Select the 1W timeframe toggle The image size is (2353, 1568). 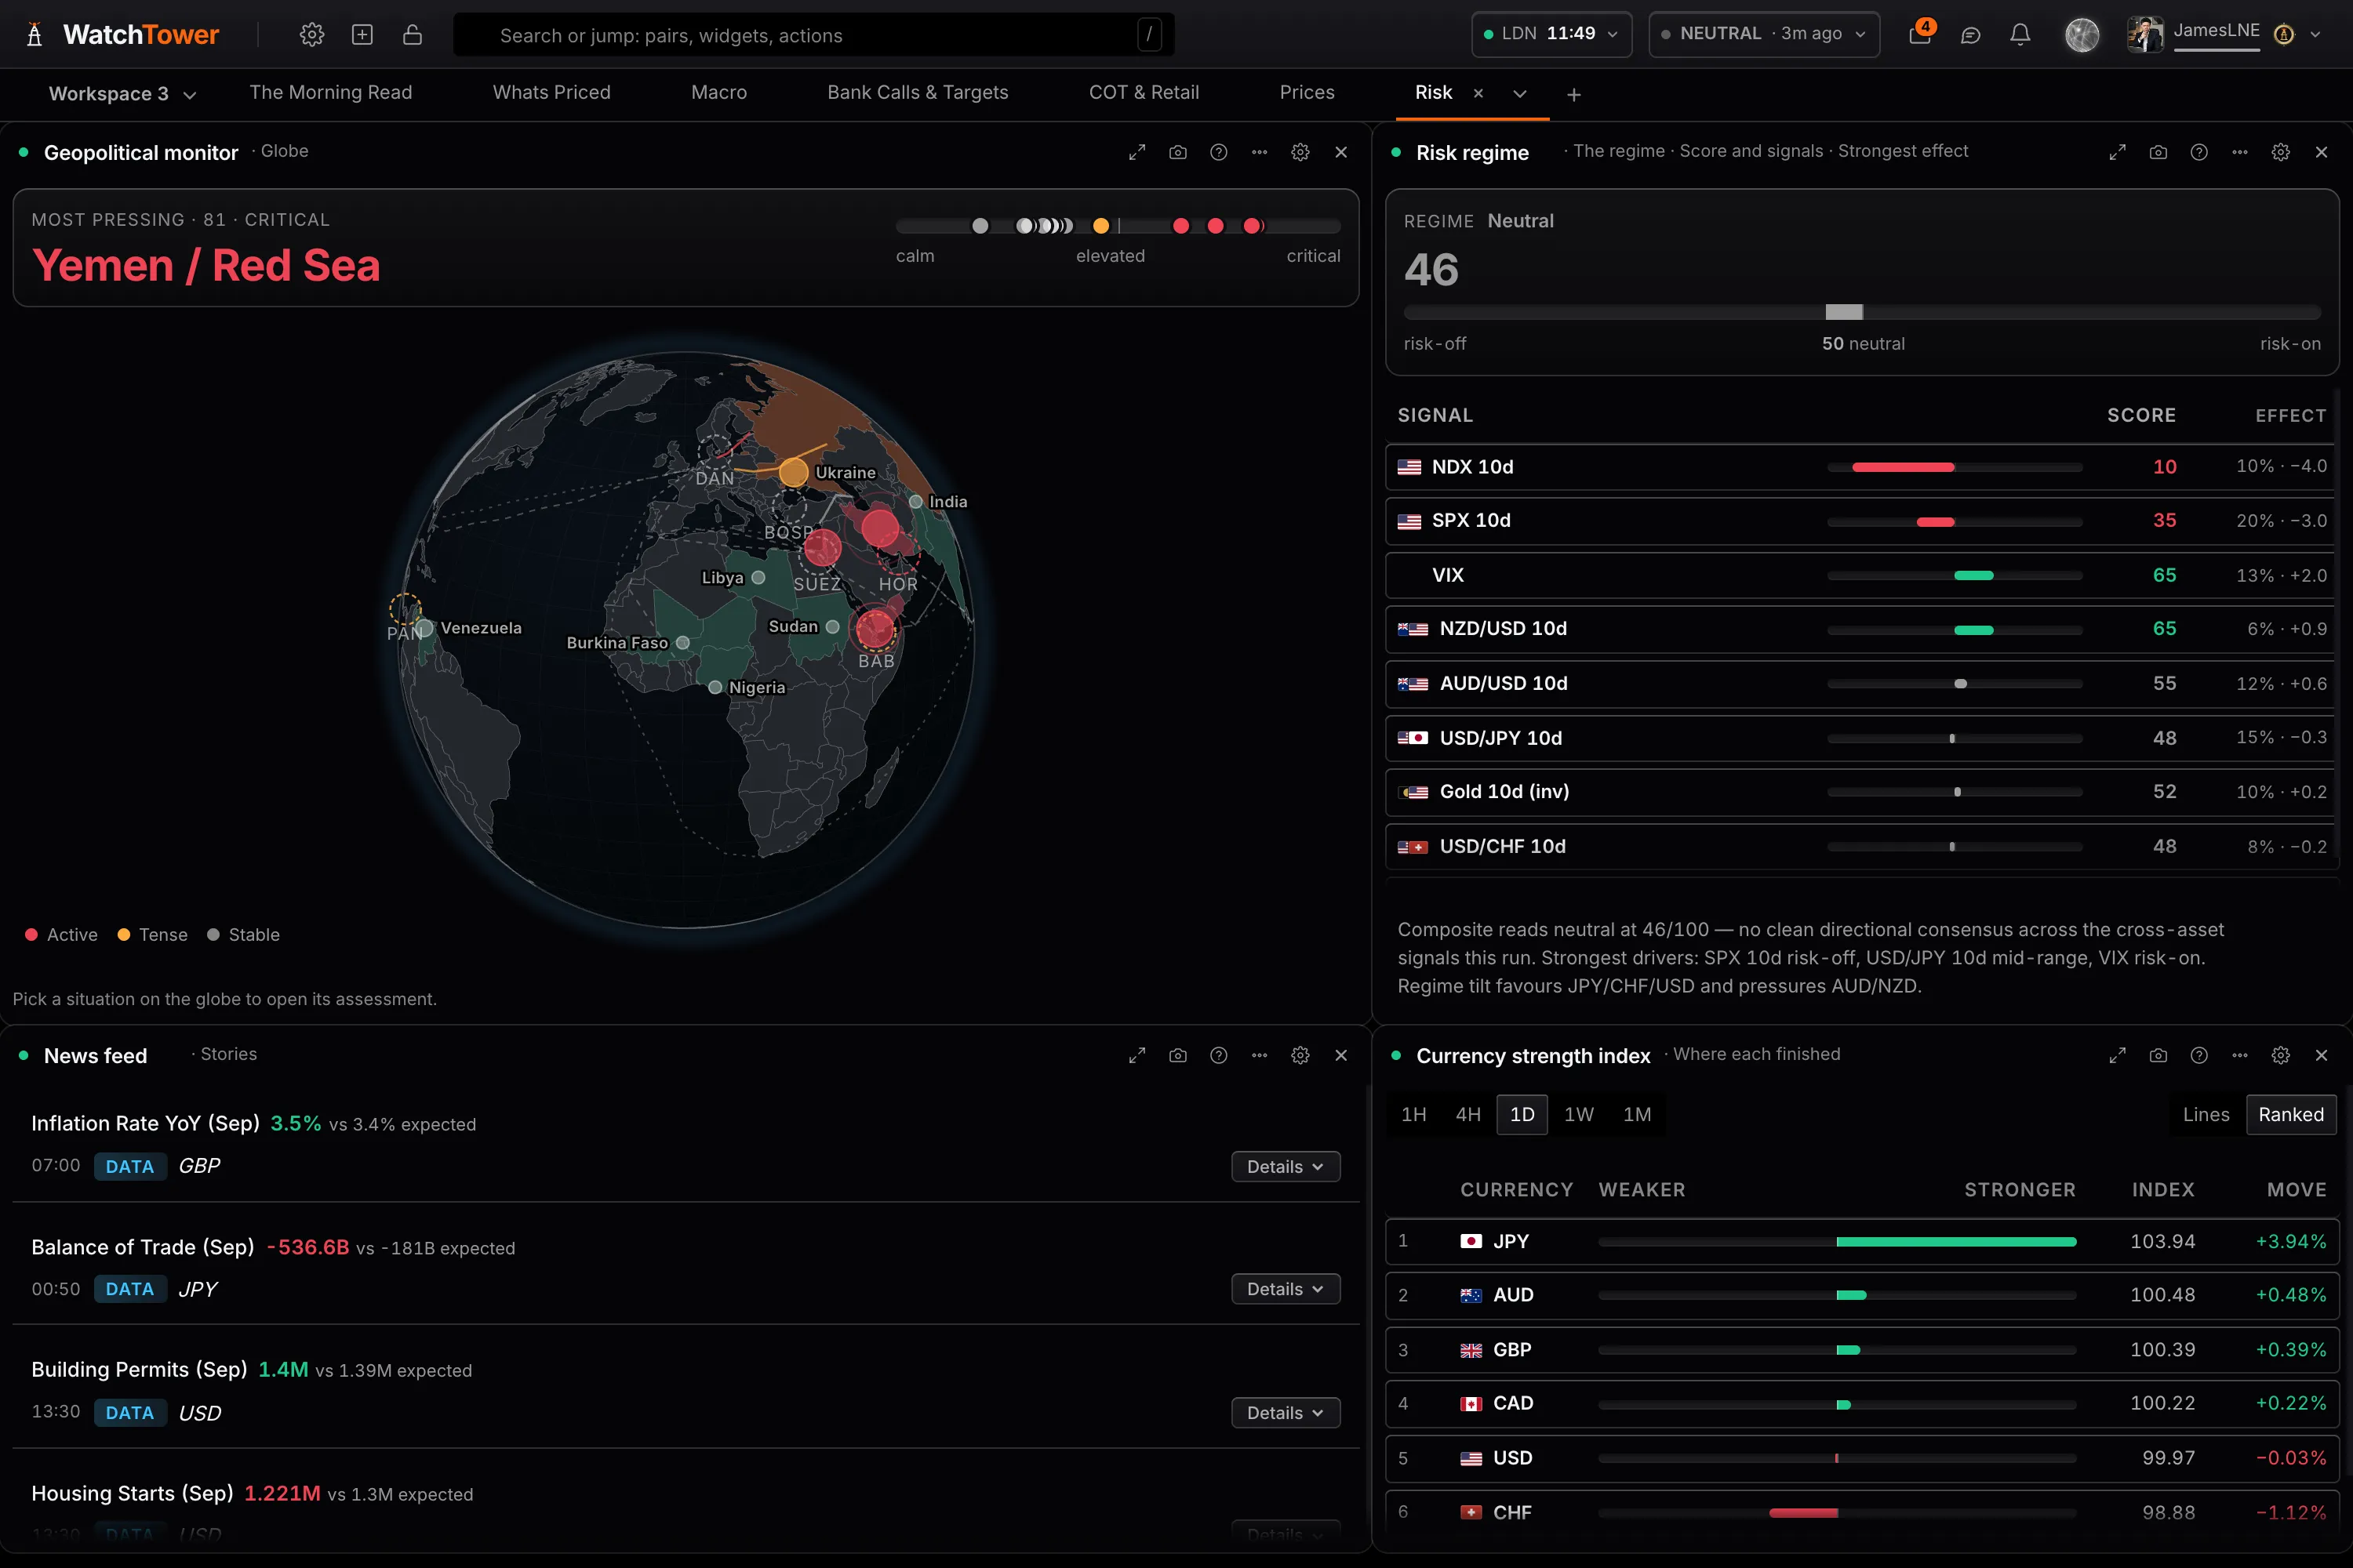point(1579,1114)
